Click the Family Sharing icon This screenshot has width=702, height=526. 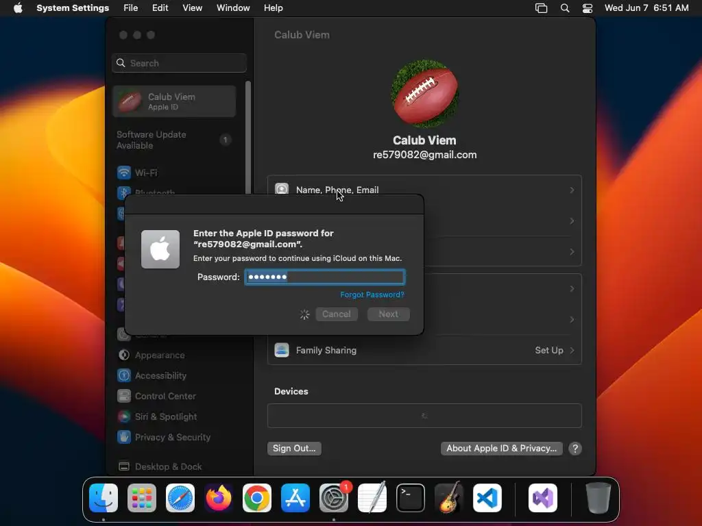tap(282, 350)
